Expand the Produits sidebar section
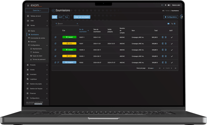 [37, 65]
